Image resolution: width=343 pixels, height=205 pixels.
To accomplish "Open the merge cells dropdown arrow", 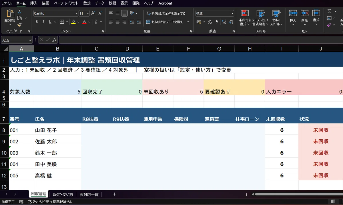I will 188,22.
